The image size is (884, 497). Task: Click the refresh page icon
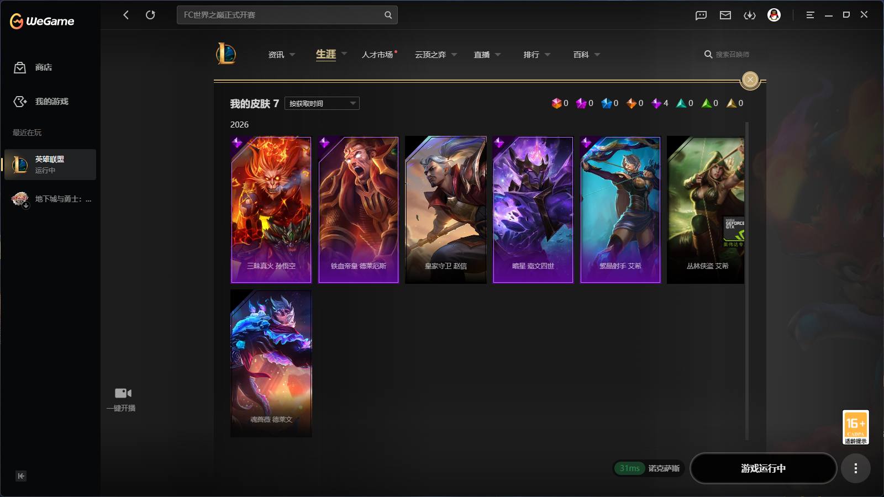(x=150, y=15)
